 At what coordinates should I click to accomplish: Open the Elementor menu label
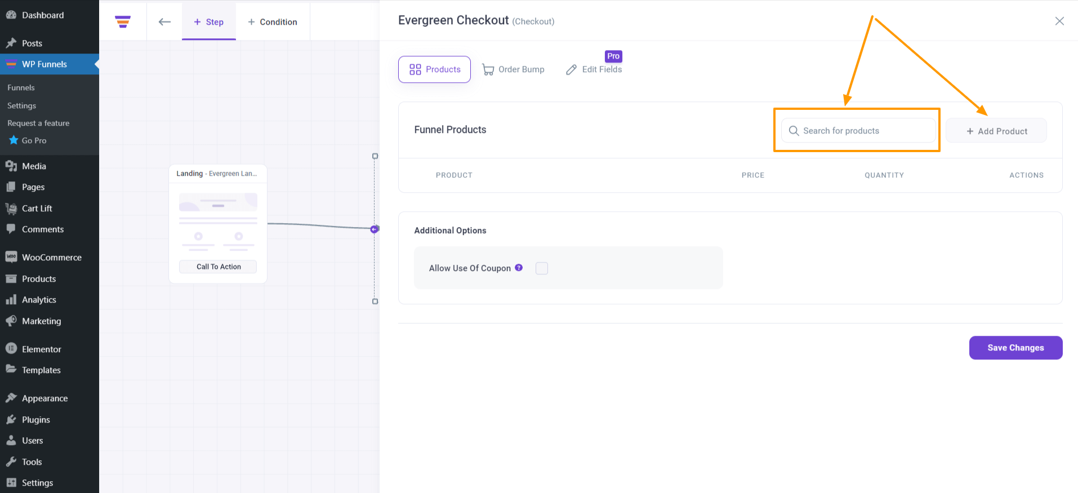[42, 349]
